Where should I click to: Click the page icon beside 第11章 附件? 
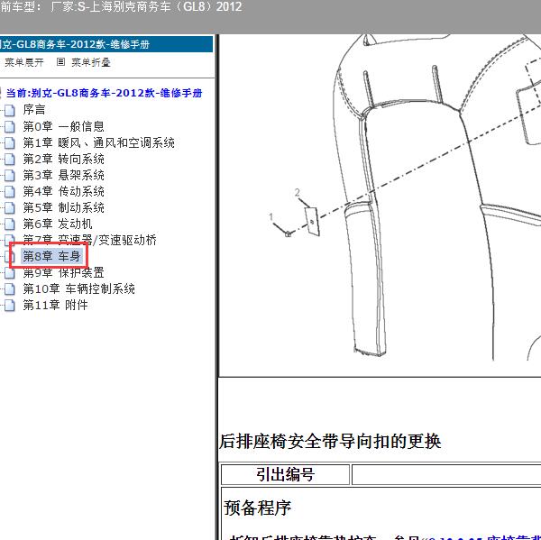[x=10, y=306]
